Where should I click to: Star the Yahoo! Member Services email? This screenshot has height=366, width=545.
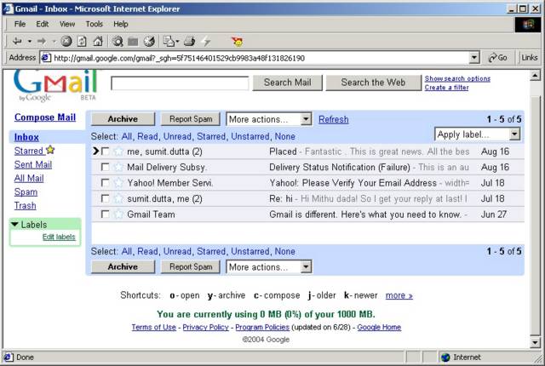[118, 183]
